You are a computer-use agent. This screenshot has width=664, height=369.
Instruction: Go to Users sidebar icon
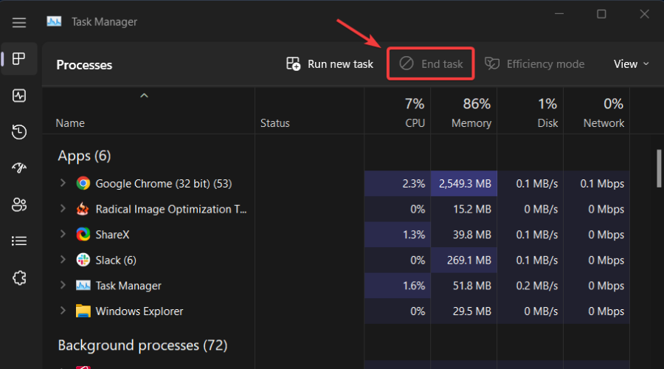coord(19,204)
